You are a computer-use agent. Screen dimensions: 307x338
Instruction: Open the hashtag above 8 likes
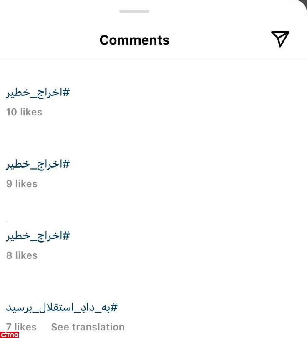(38, 236)
